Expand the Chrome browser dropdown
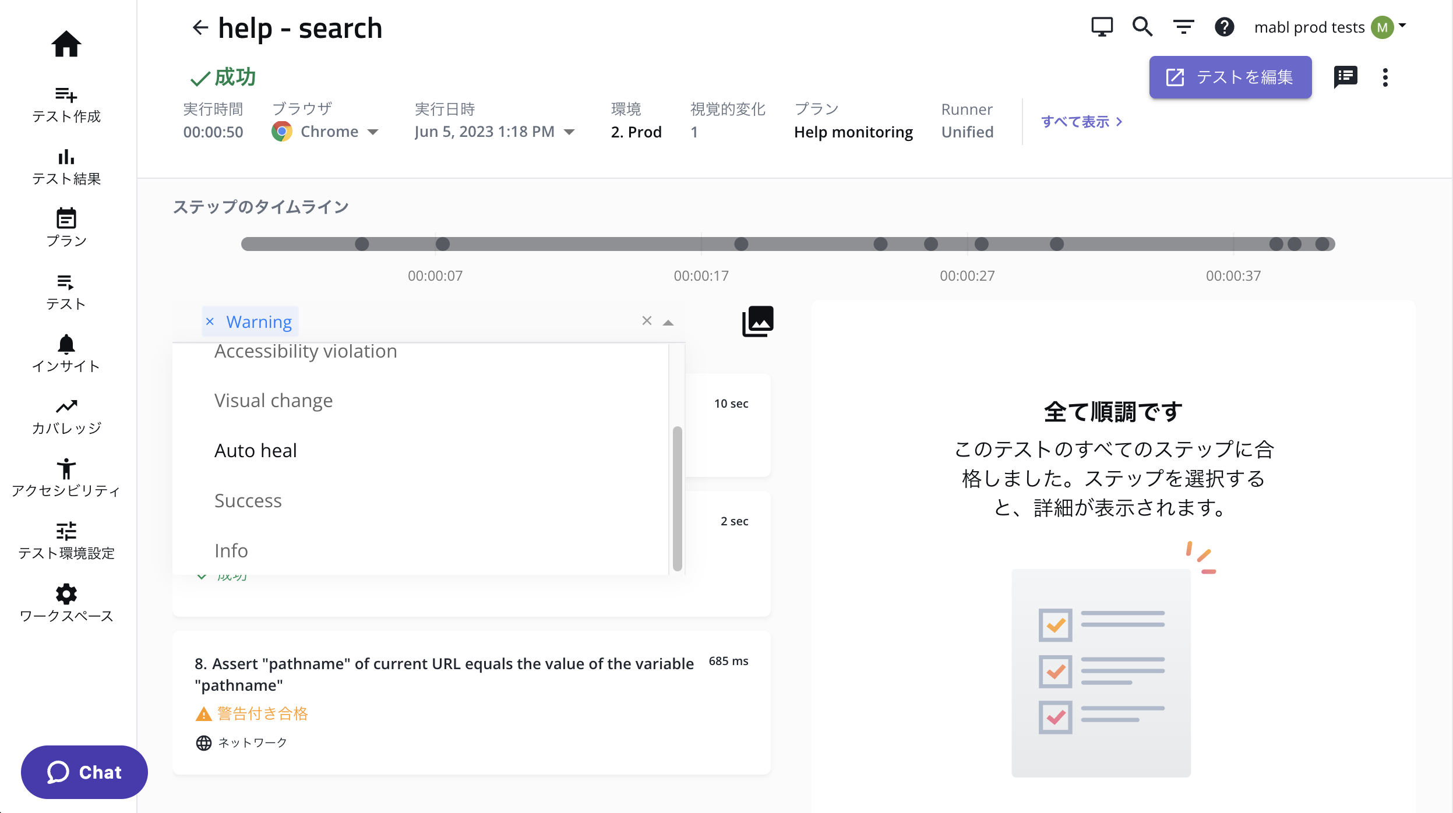 tap(373, 132)
